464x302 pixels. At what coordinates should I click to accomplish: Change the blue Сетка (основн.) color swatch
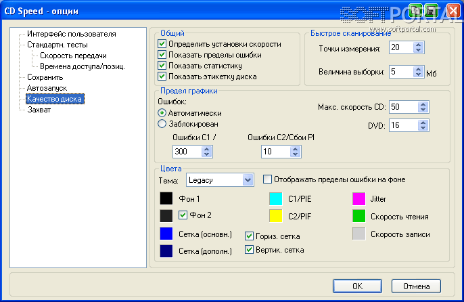(x=166, y=234)
